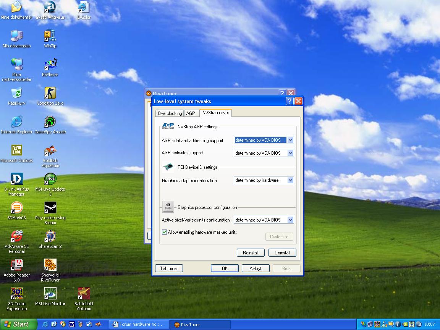Click the Uninstall button

point(282,252)
